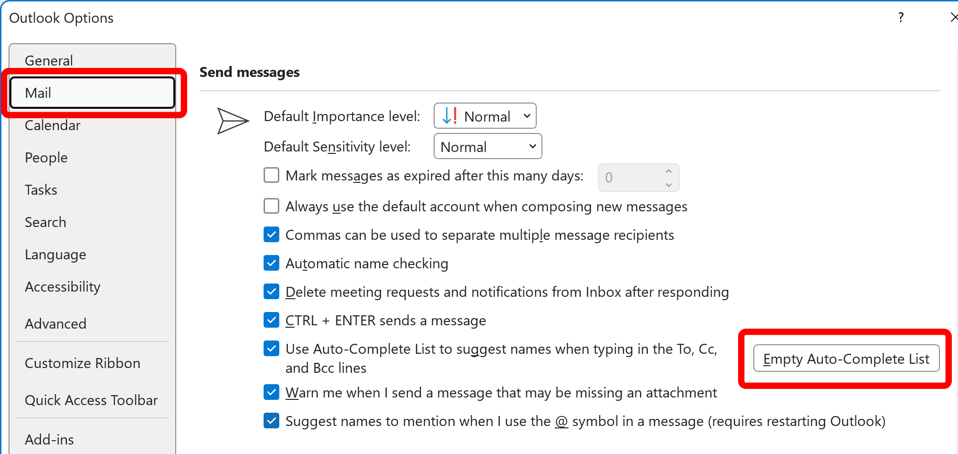Click the Default Importance level label

[342, 116]
